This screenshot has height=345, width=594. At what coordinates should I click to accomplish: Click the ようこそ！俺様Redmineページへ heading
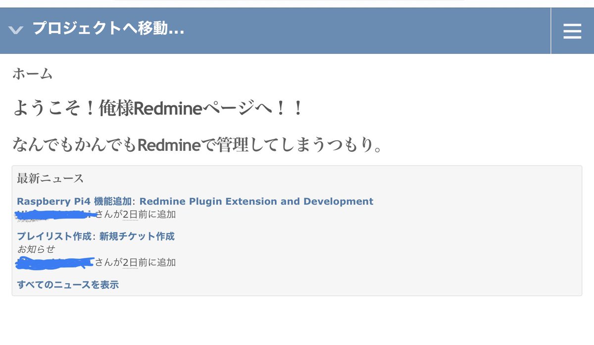click(x=157, y=109)
